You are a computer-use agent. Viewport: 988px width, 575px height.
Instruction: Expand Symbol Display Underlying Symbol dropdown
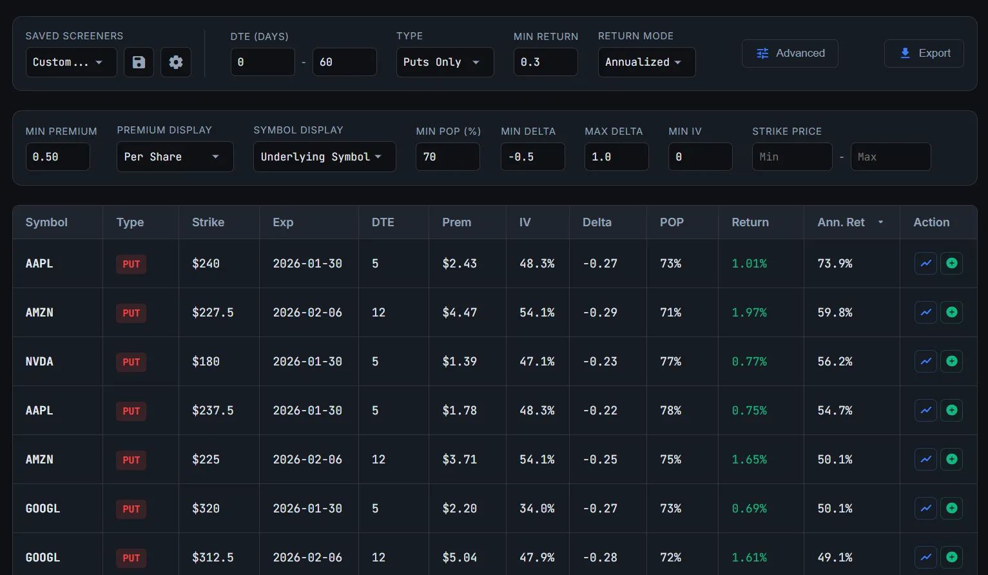(324, 157)
